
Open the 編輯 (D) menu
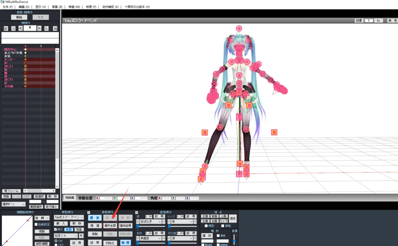pos(24,7)
